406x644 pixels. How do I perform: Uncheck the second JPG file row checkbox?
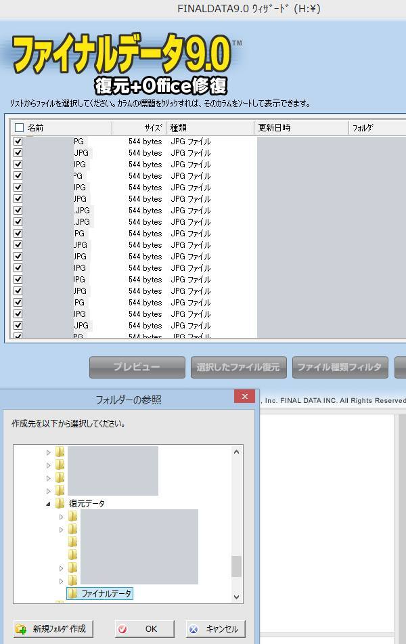[x=18, y=153]
